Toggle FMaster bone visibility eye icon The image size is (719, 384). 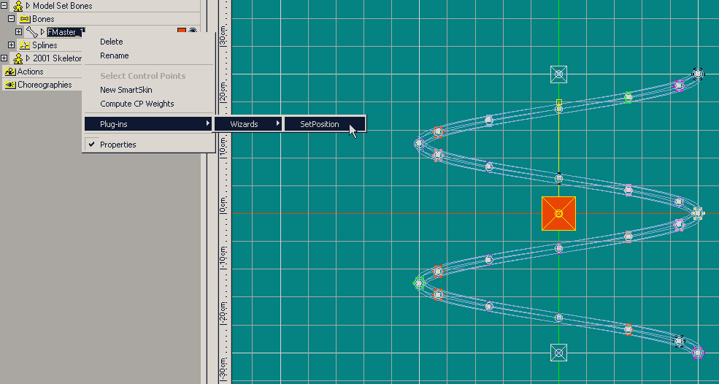tap(193, 31)
